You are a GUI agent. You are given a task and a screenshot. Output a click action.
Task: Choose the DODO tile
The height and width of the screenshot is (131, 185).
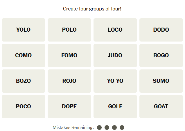[161, 30]
